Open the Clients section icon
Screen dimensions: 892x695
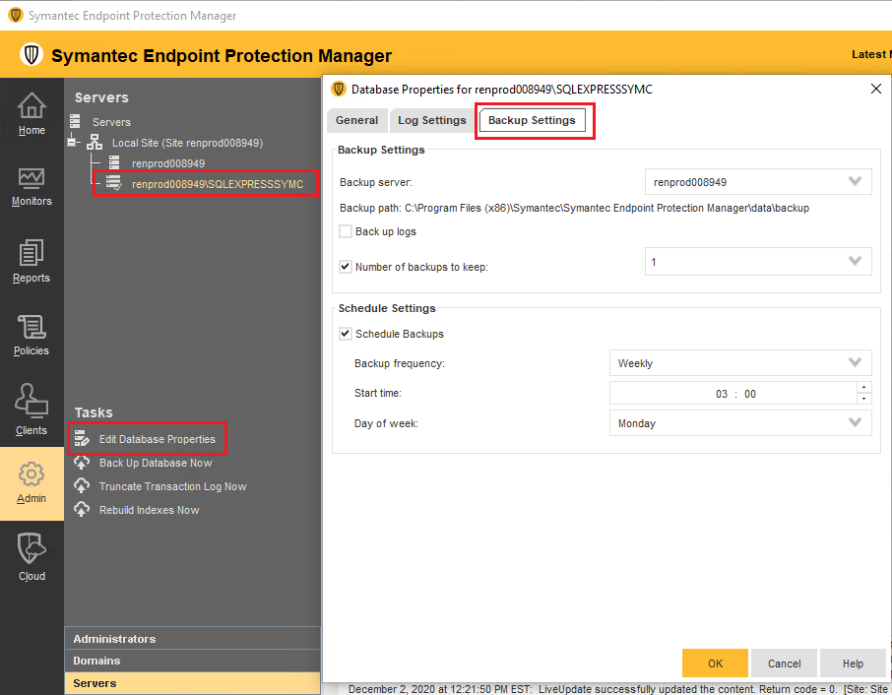[32, 401]
